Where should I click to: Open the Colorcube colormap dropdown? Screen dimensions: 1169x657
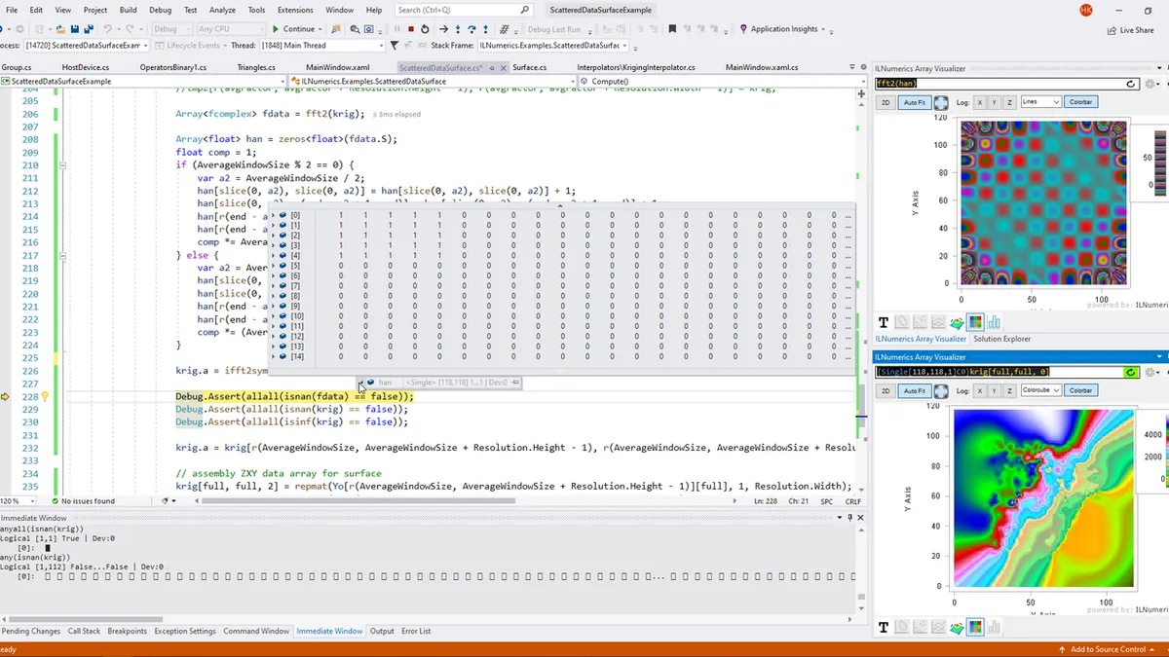[x=1040, y=390]
